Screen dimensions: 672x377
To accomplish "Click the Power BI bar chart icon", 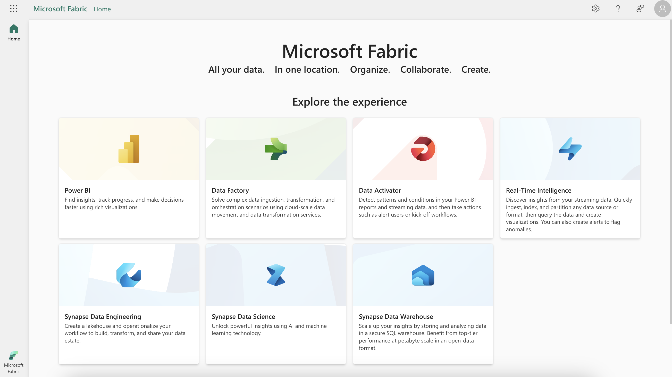I will pyautogui.click(x=129, y=149).
